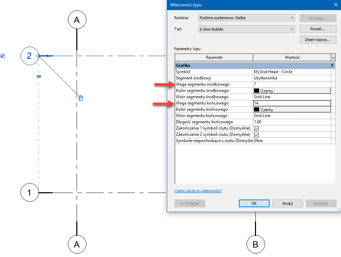Click the padlock constraint icon

pos(81,98)
